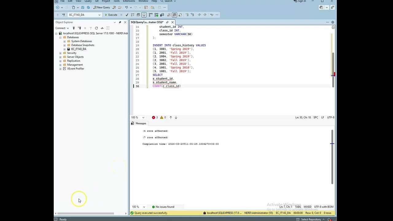Collapse the localhost\SQLEXPRESS server node
This screenshot has width=393, height=221.
[x=56, y=33]
